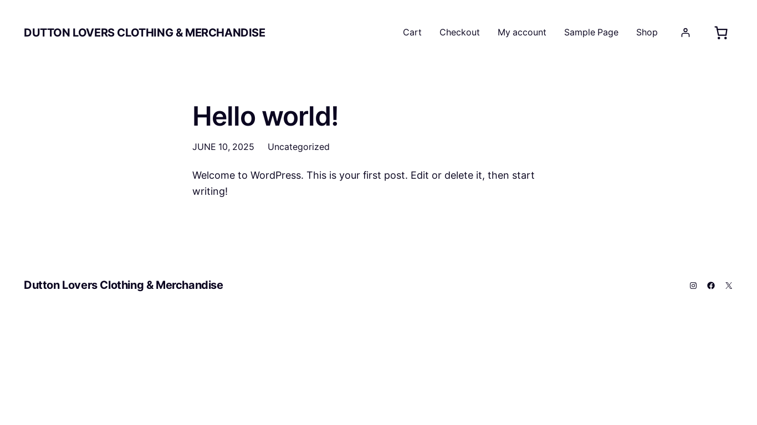757x425 pixels.
Task: Open My account in navigation
Action: click(522, 33)
